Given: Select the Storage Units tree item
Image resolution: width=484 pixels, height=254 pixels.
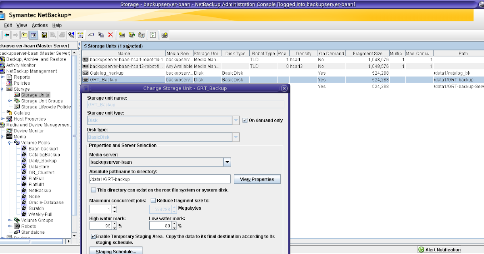Looking at the screenshot, I should pos(35,95).
